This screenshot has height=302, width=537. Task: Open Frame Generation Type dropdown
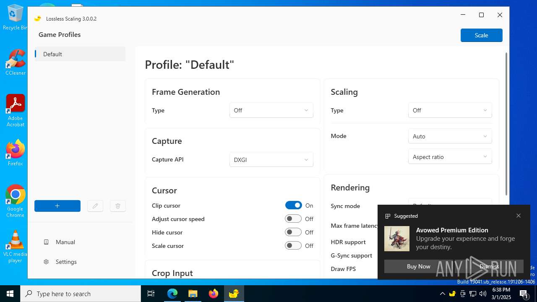[271, 110]
